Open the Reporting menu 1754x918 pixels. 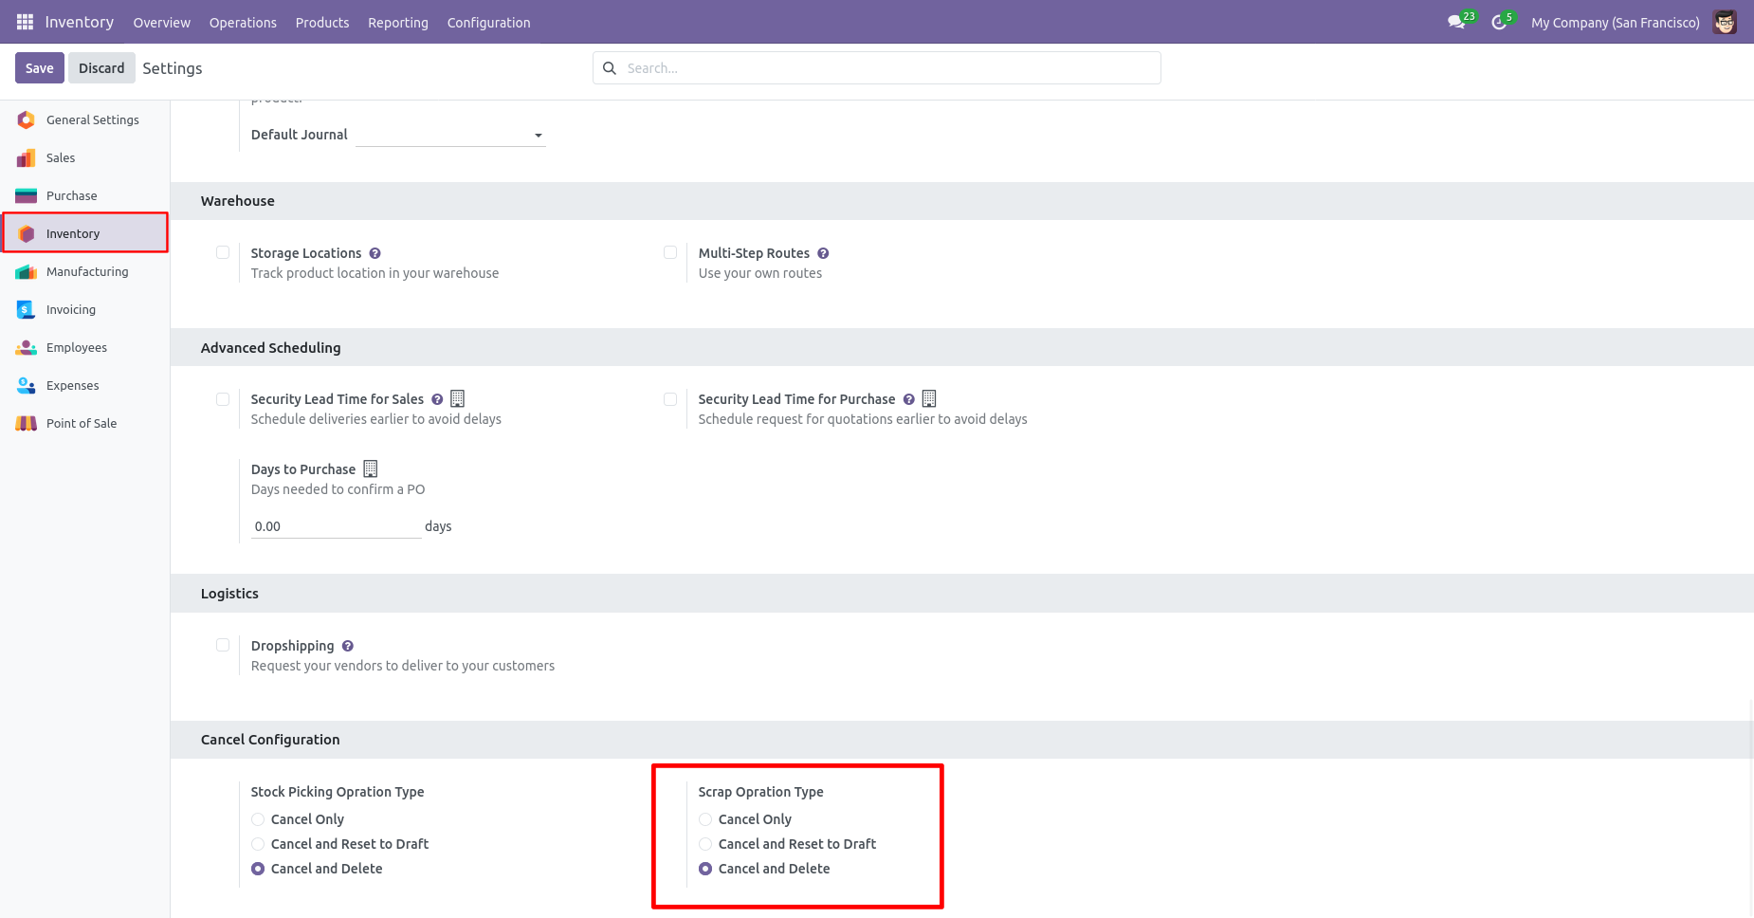[398, 22]
